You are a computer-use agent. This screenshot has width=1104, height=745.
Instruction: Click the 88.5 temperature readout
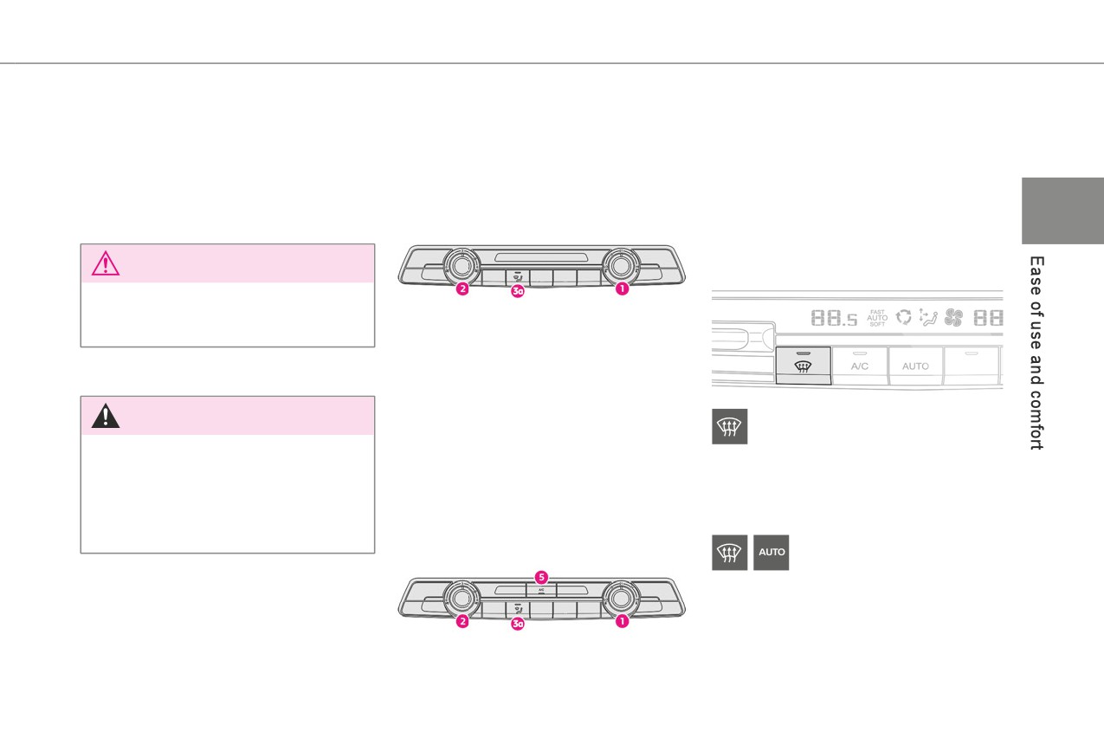coord(834,319)
